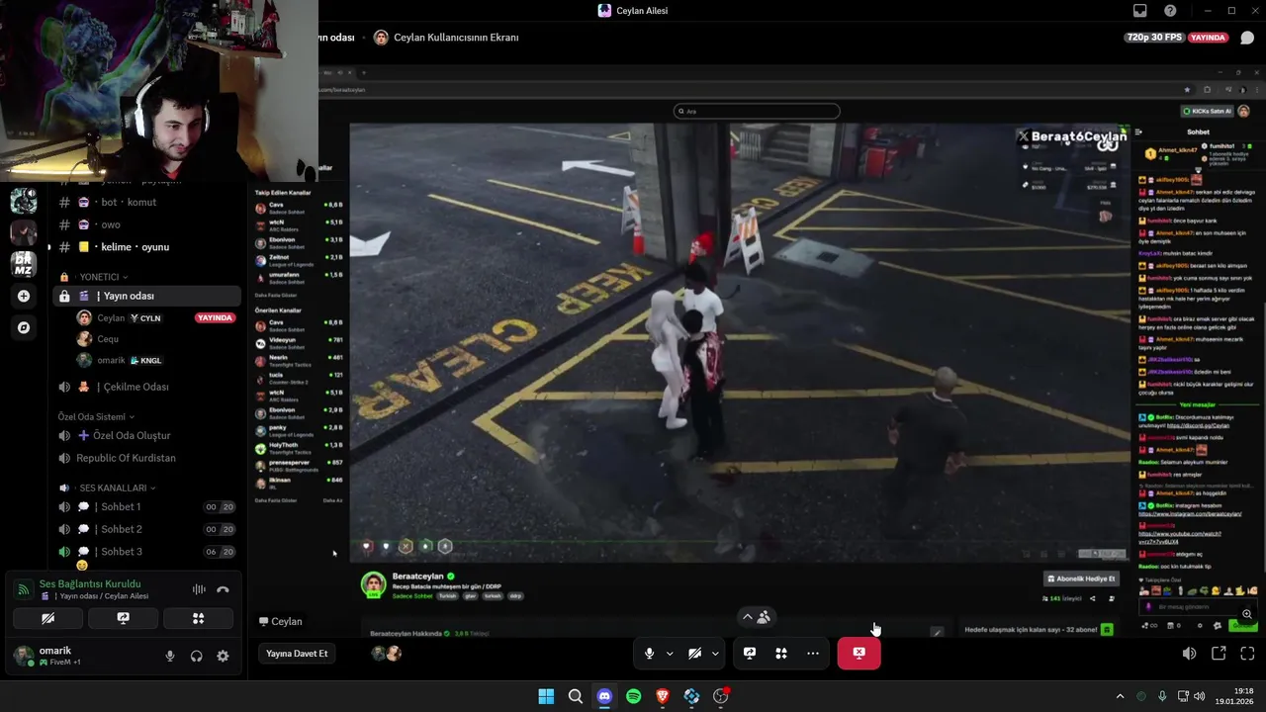Open the discover servers compass icon
Screen dimensions: 1266x712
tap(24, 327)
